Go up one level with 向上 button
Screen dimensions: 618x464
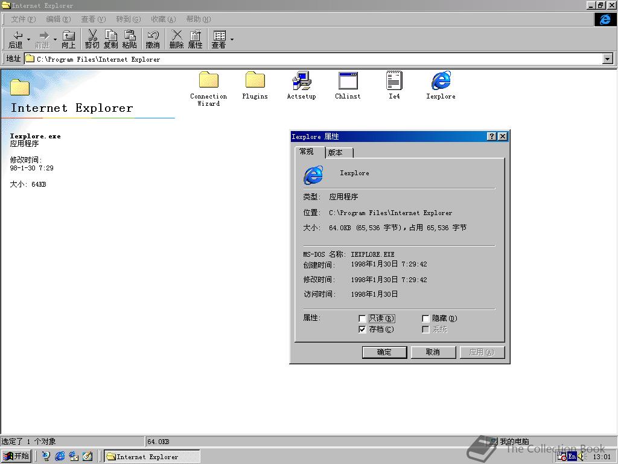69,39
